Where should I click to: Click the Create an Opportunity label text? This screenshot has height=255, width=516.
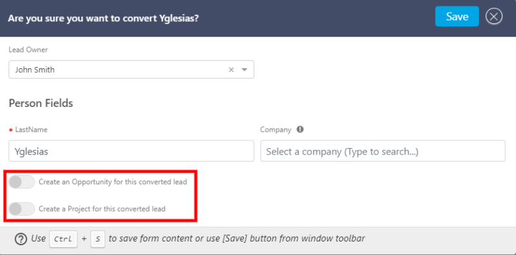[x=113, y=182]
